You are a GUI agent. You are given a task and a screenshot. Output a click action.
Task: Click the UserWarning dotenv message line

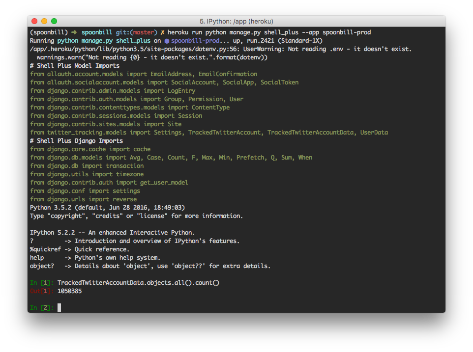221,49
